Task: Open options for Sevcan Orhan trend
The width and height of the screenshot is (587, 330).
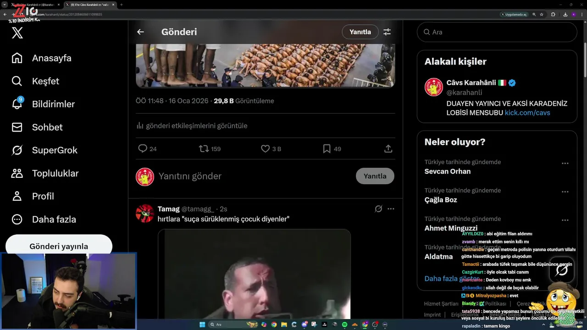Action: coord(565,163)
